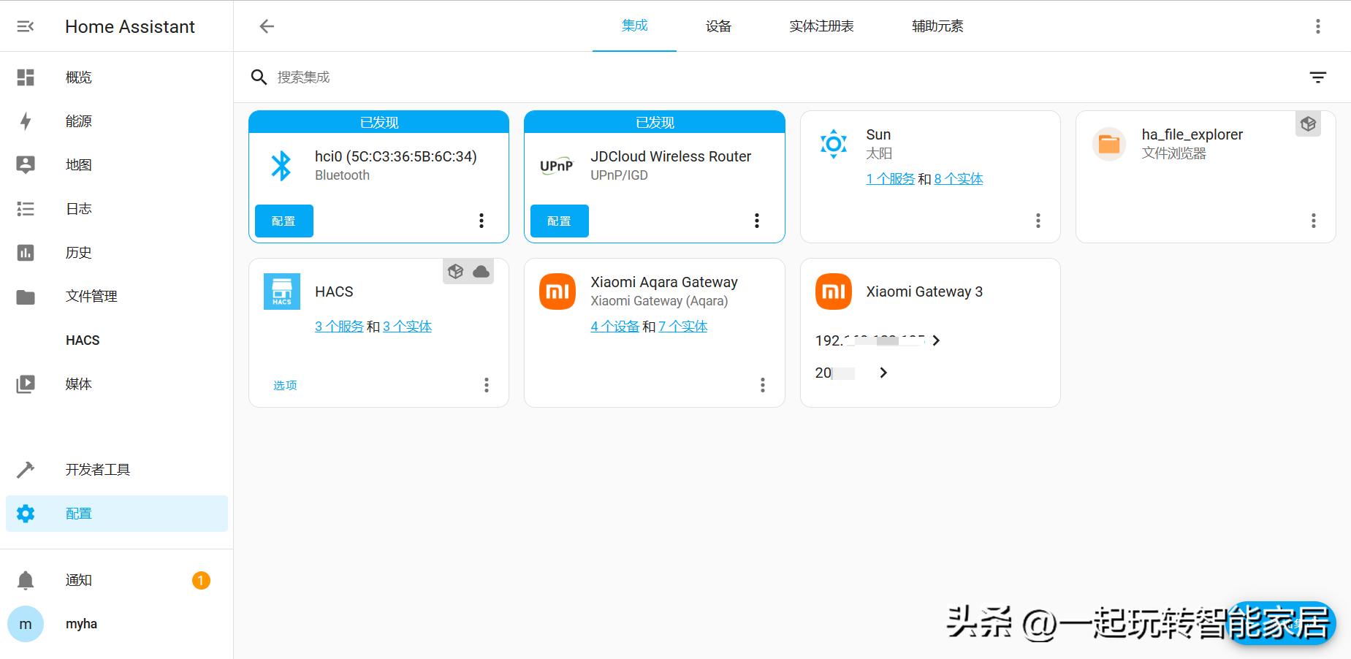1351x659 pixels.
Task: Toggle the sidebar with the hamburger menu
Action: [x=26, y=26]
